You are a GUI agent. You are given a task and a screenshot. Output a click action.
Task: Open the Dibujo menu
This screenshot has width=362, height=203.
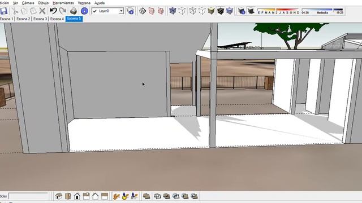pos(43,3)
